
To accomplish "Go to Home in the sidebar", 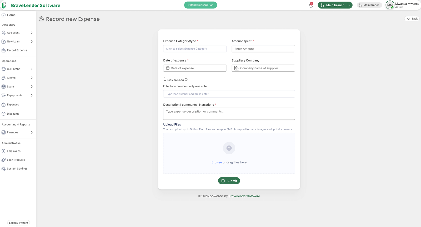I will (x=11, y=15).
